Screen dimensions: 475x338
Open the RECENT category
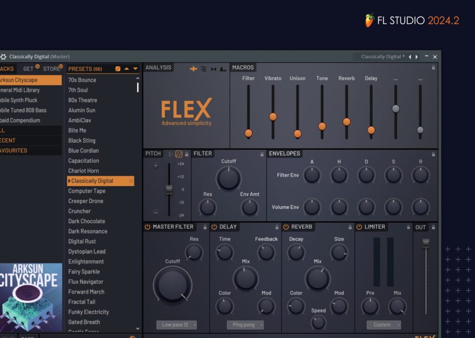click(30, 141)
